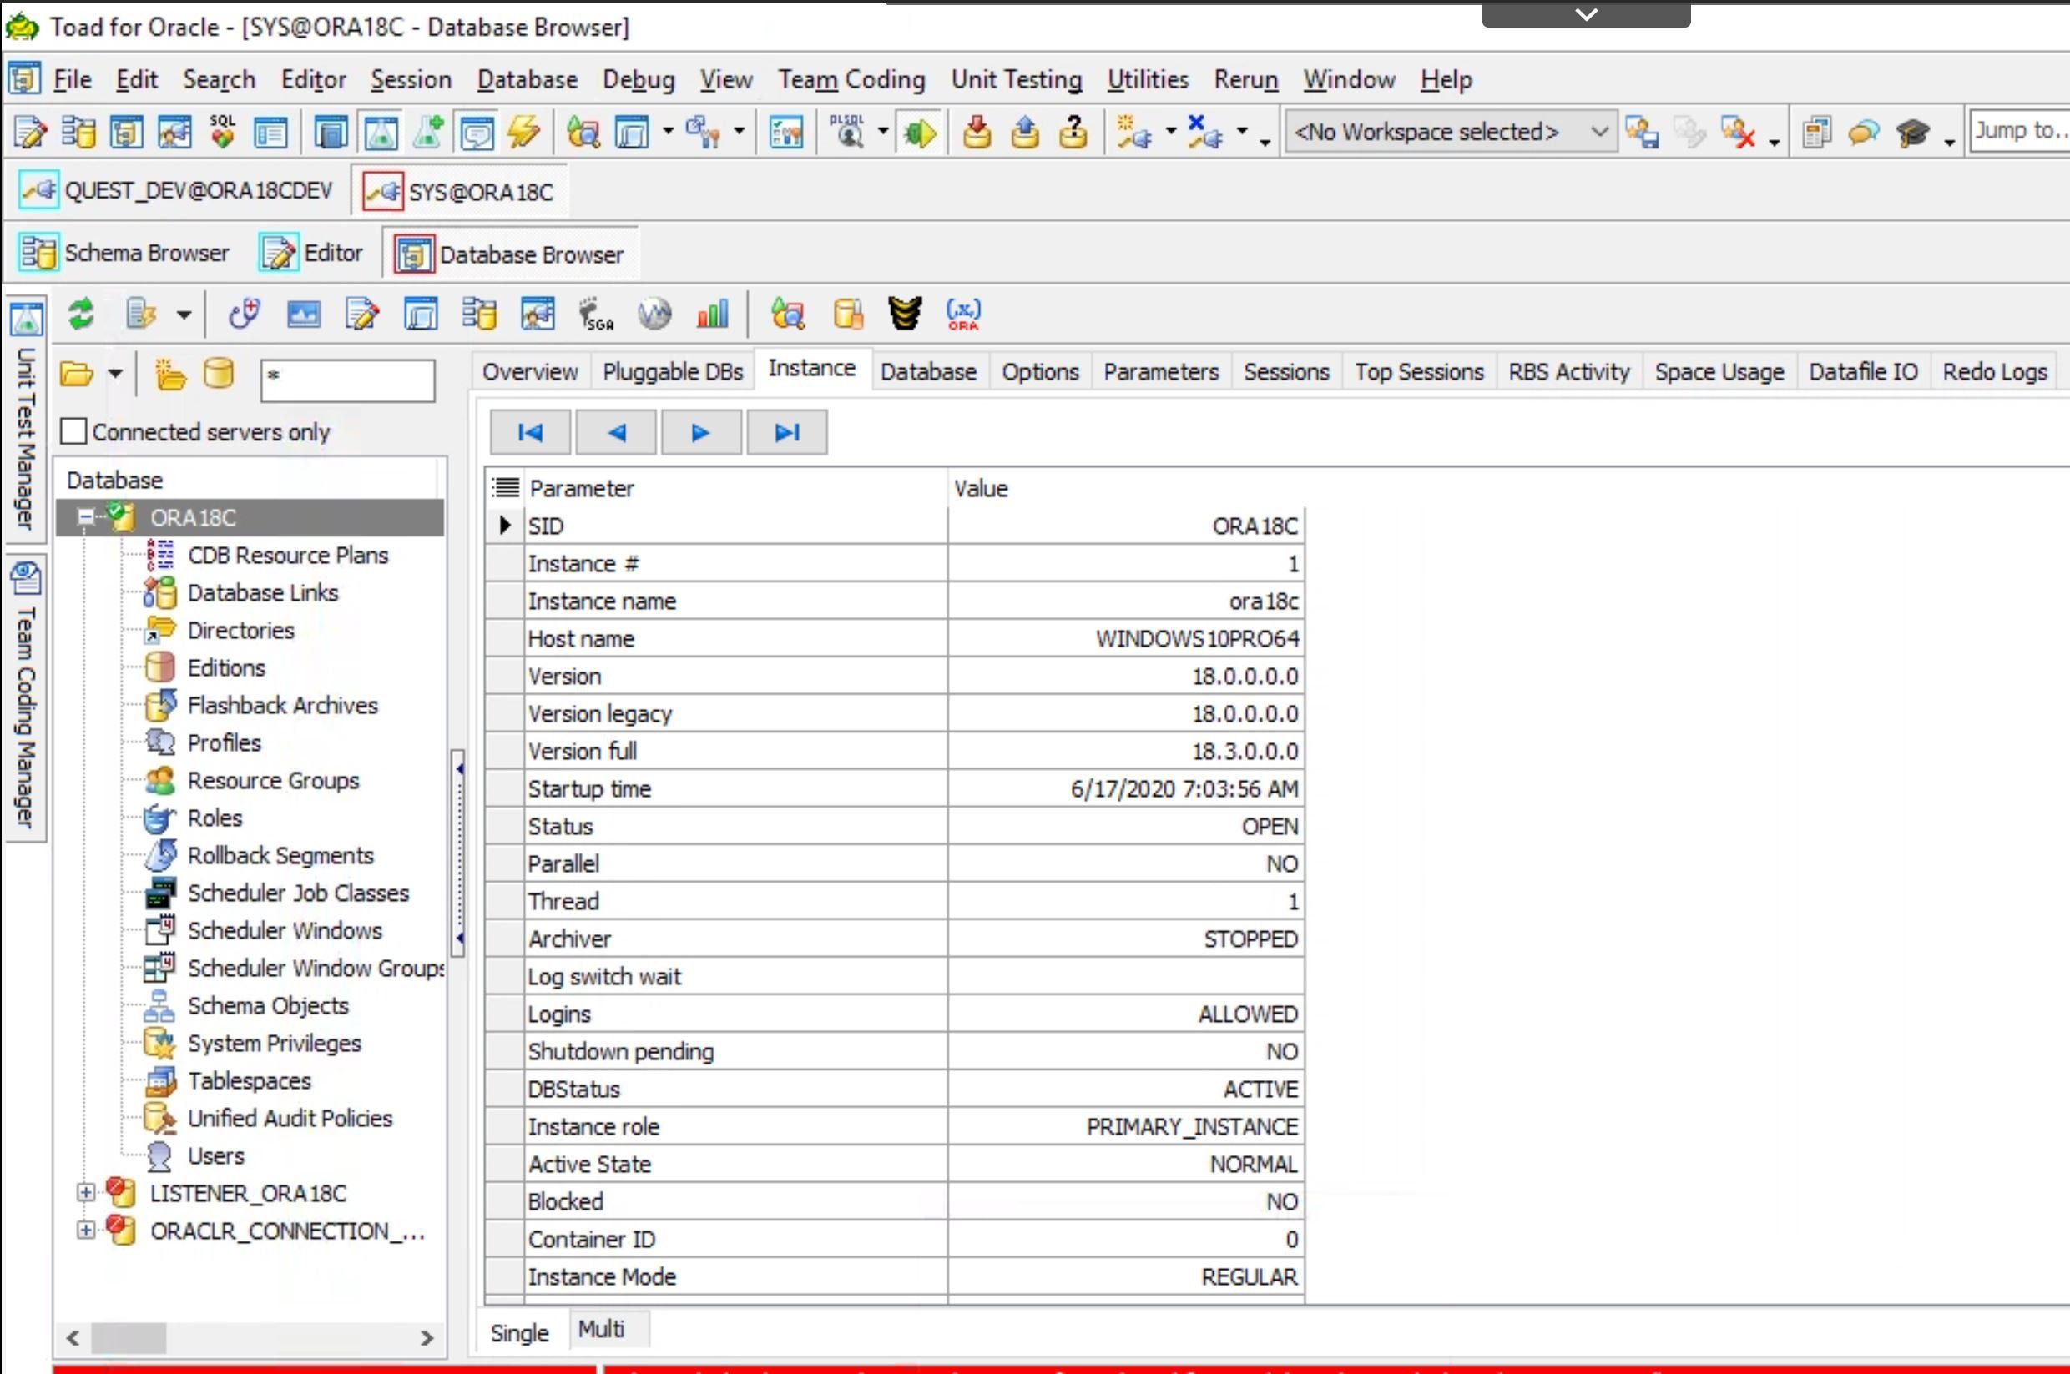Viewport: 2070px width, 1374px height.
Task: Click the PL/SQL debugger icon
Action: pyautogui.click(x=848, y=133)
